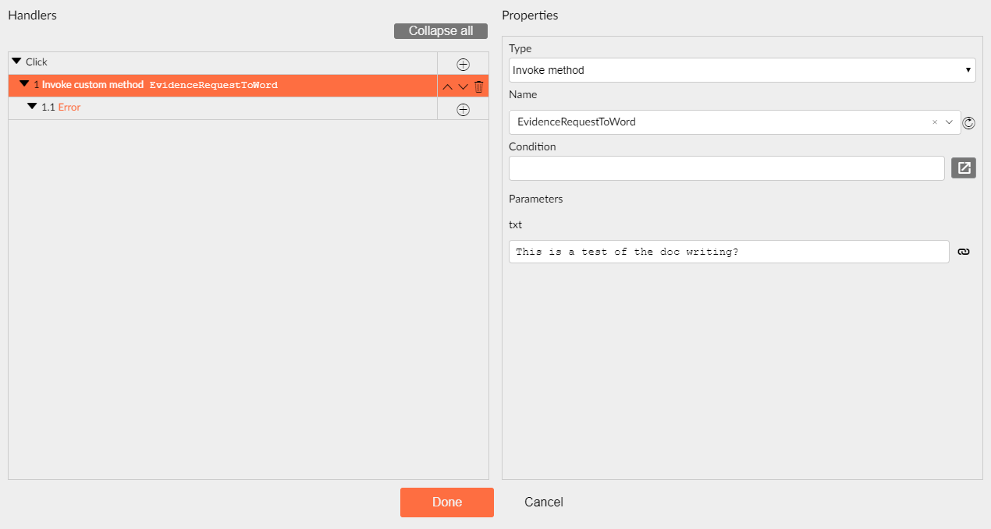Click the Collapse all button

coord(441,31)
